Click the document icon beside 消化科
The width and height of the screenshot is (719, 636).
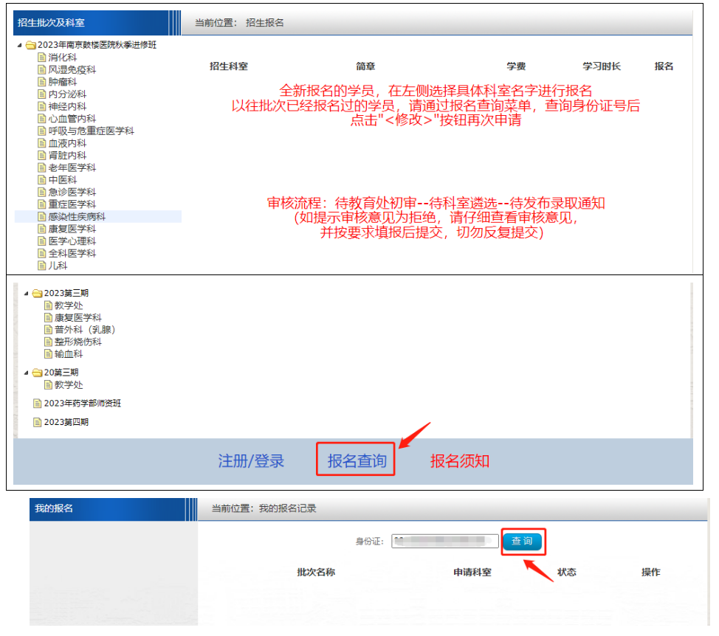click(42, 58)
